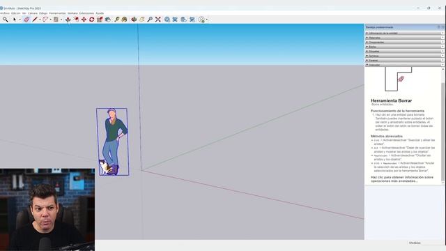Expand the Escenas panel

pos(403,61)
